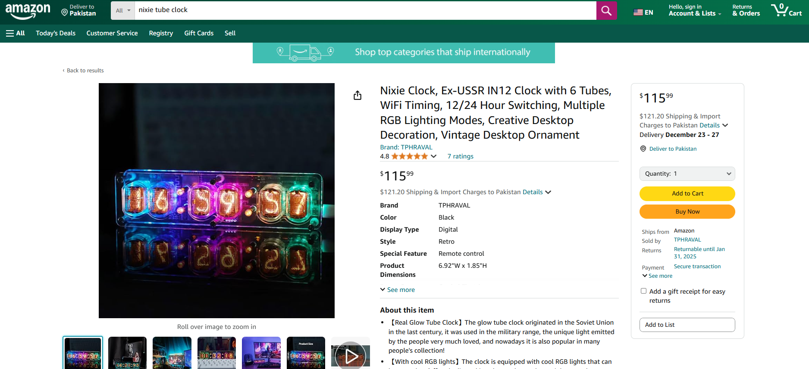
Task: Select the second thumbnail with dark room scene
Action: pyautogui.click(x=127, y=353)
